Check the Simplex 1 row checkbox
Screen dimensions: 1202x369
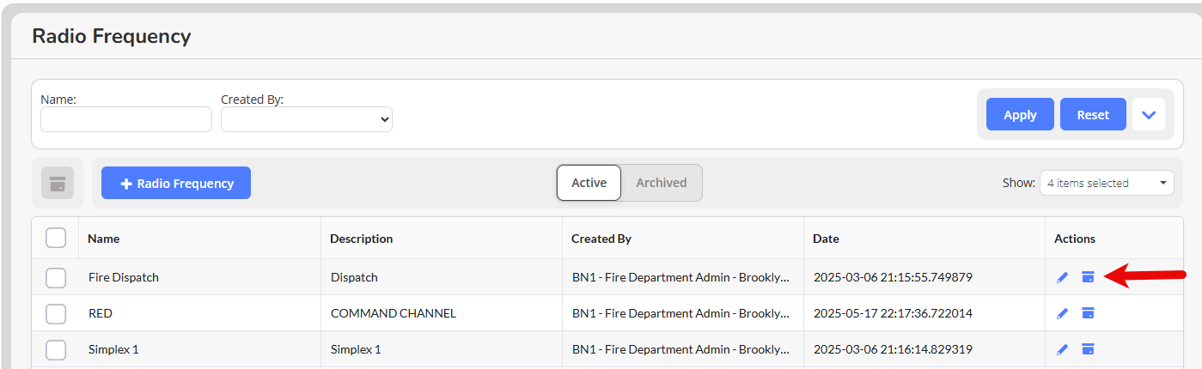click(x=56, y=349)
